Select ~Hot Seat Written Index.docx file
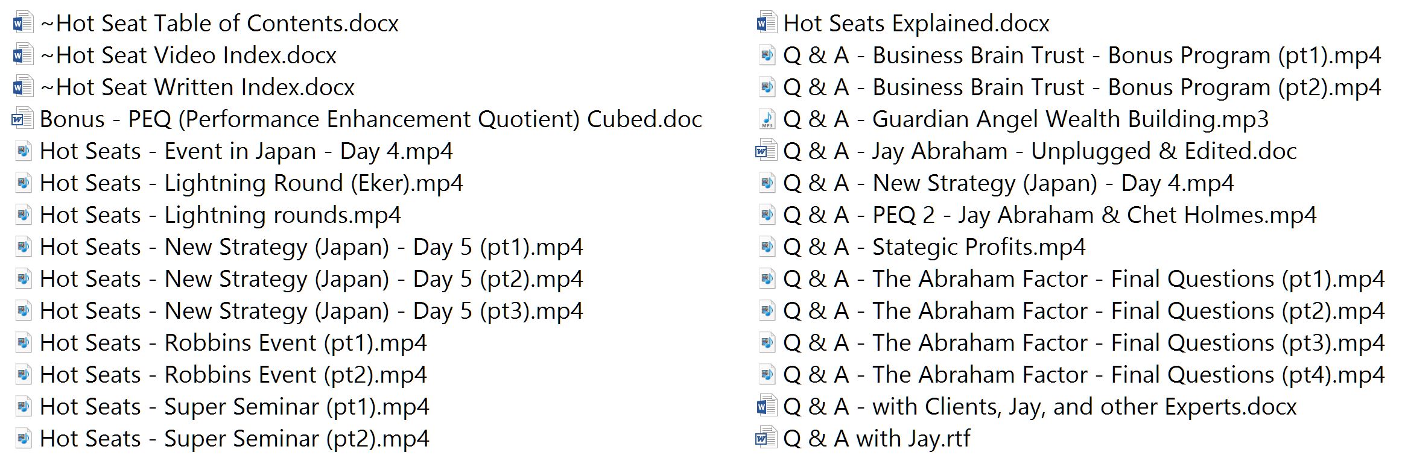This screenshot has width=1408, height=467. 197,87
